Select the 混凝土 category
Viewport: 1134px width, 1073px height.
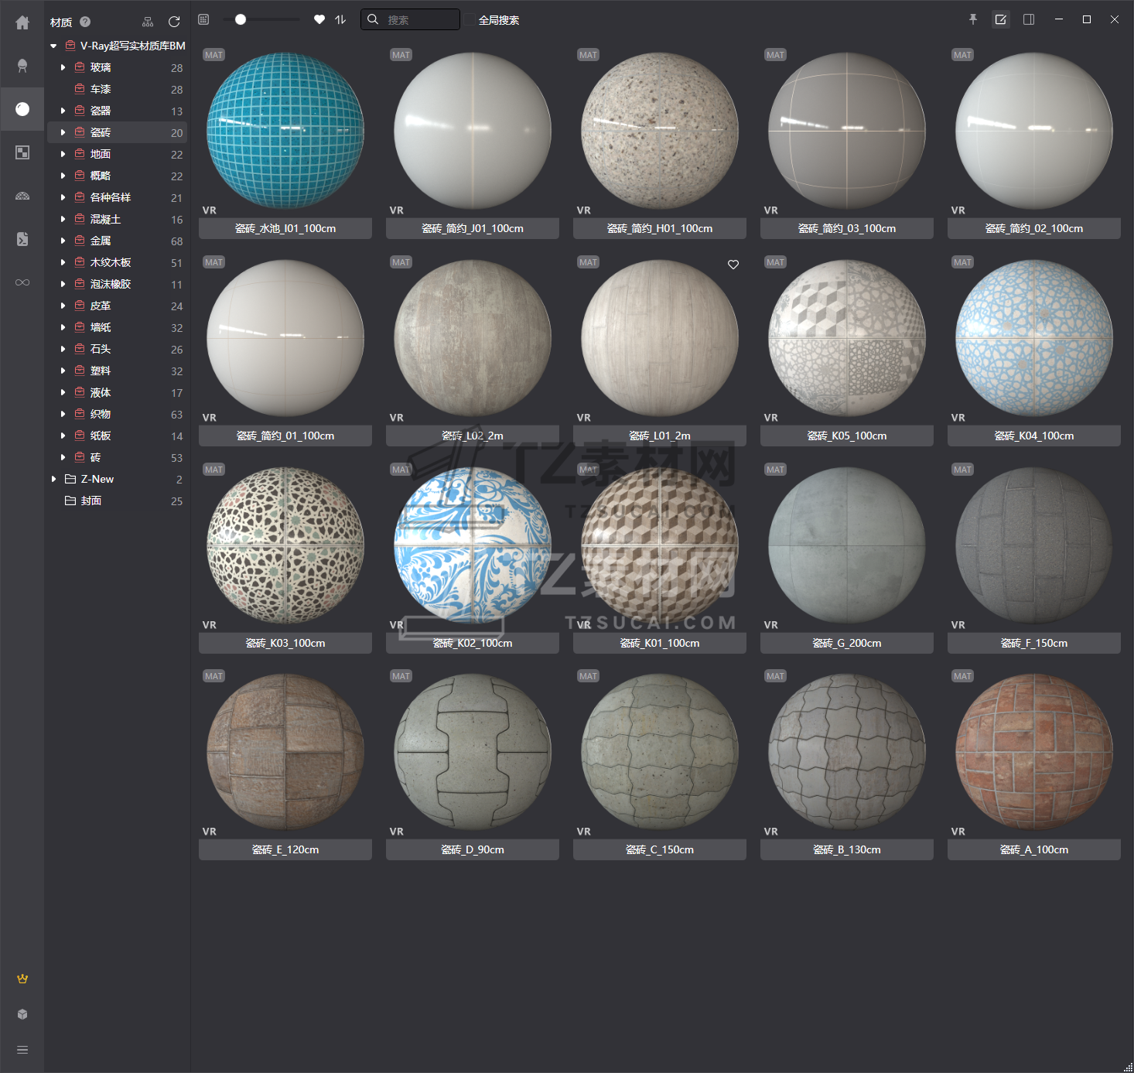pos(118,219)
